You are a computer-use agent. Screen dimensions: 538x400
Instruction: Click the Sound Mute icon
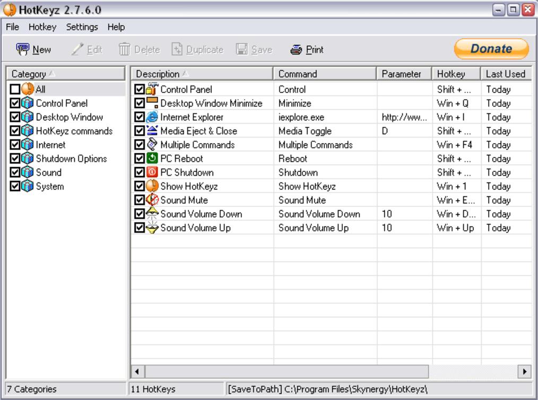(x=152, y=200)
